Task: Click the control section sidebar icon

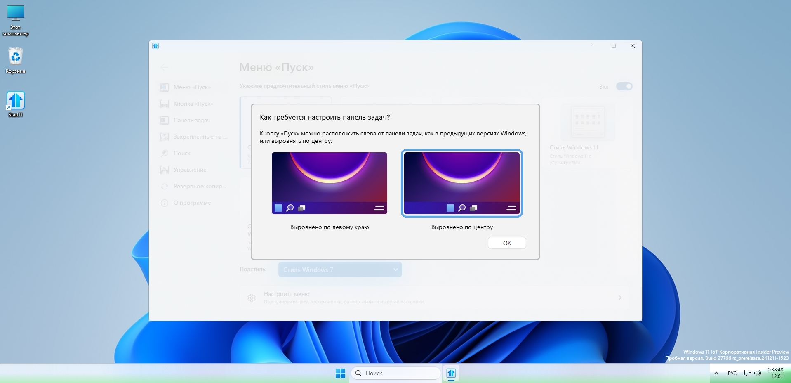Action: 165,170
